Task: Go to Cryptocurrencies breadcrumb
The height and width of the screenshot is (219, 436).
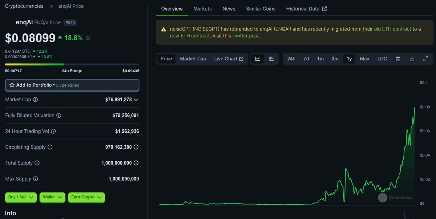Action: [x=24, y=6]
